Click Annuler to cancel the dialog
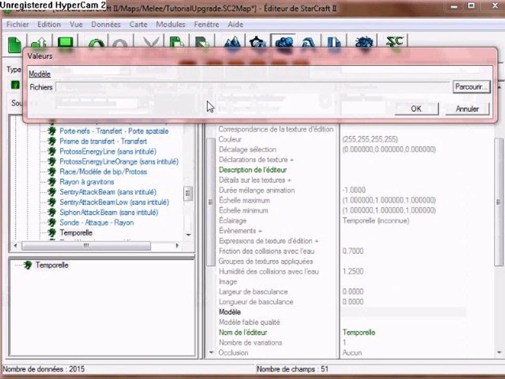Image resolution: width=505 pixels, height=379 pixels. [x=467, y=108]
